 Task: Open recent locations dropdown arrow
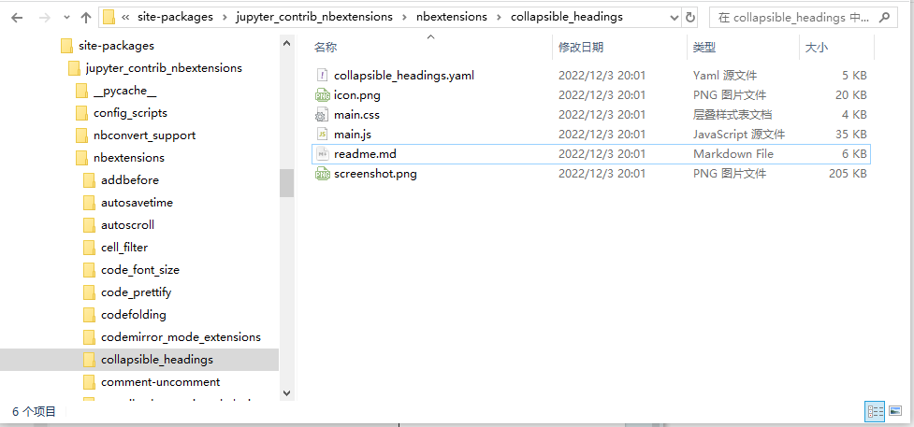pos(65,17)
